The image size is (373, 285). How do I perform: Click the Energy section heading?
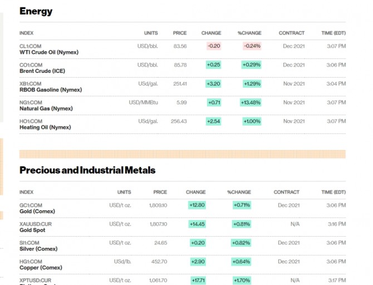pos(36,11)
